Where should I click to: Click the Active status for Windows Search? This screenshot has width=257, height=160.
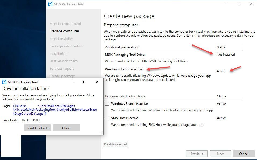(221, 104)
